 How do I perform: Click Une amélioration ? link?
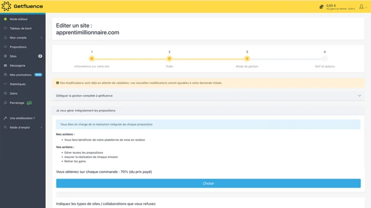22,118
